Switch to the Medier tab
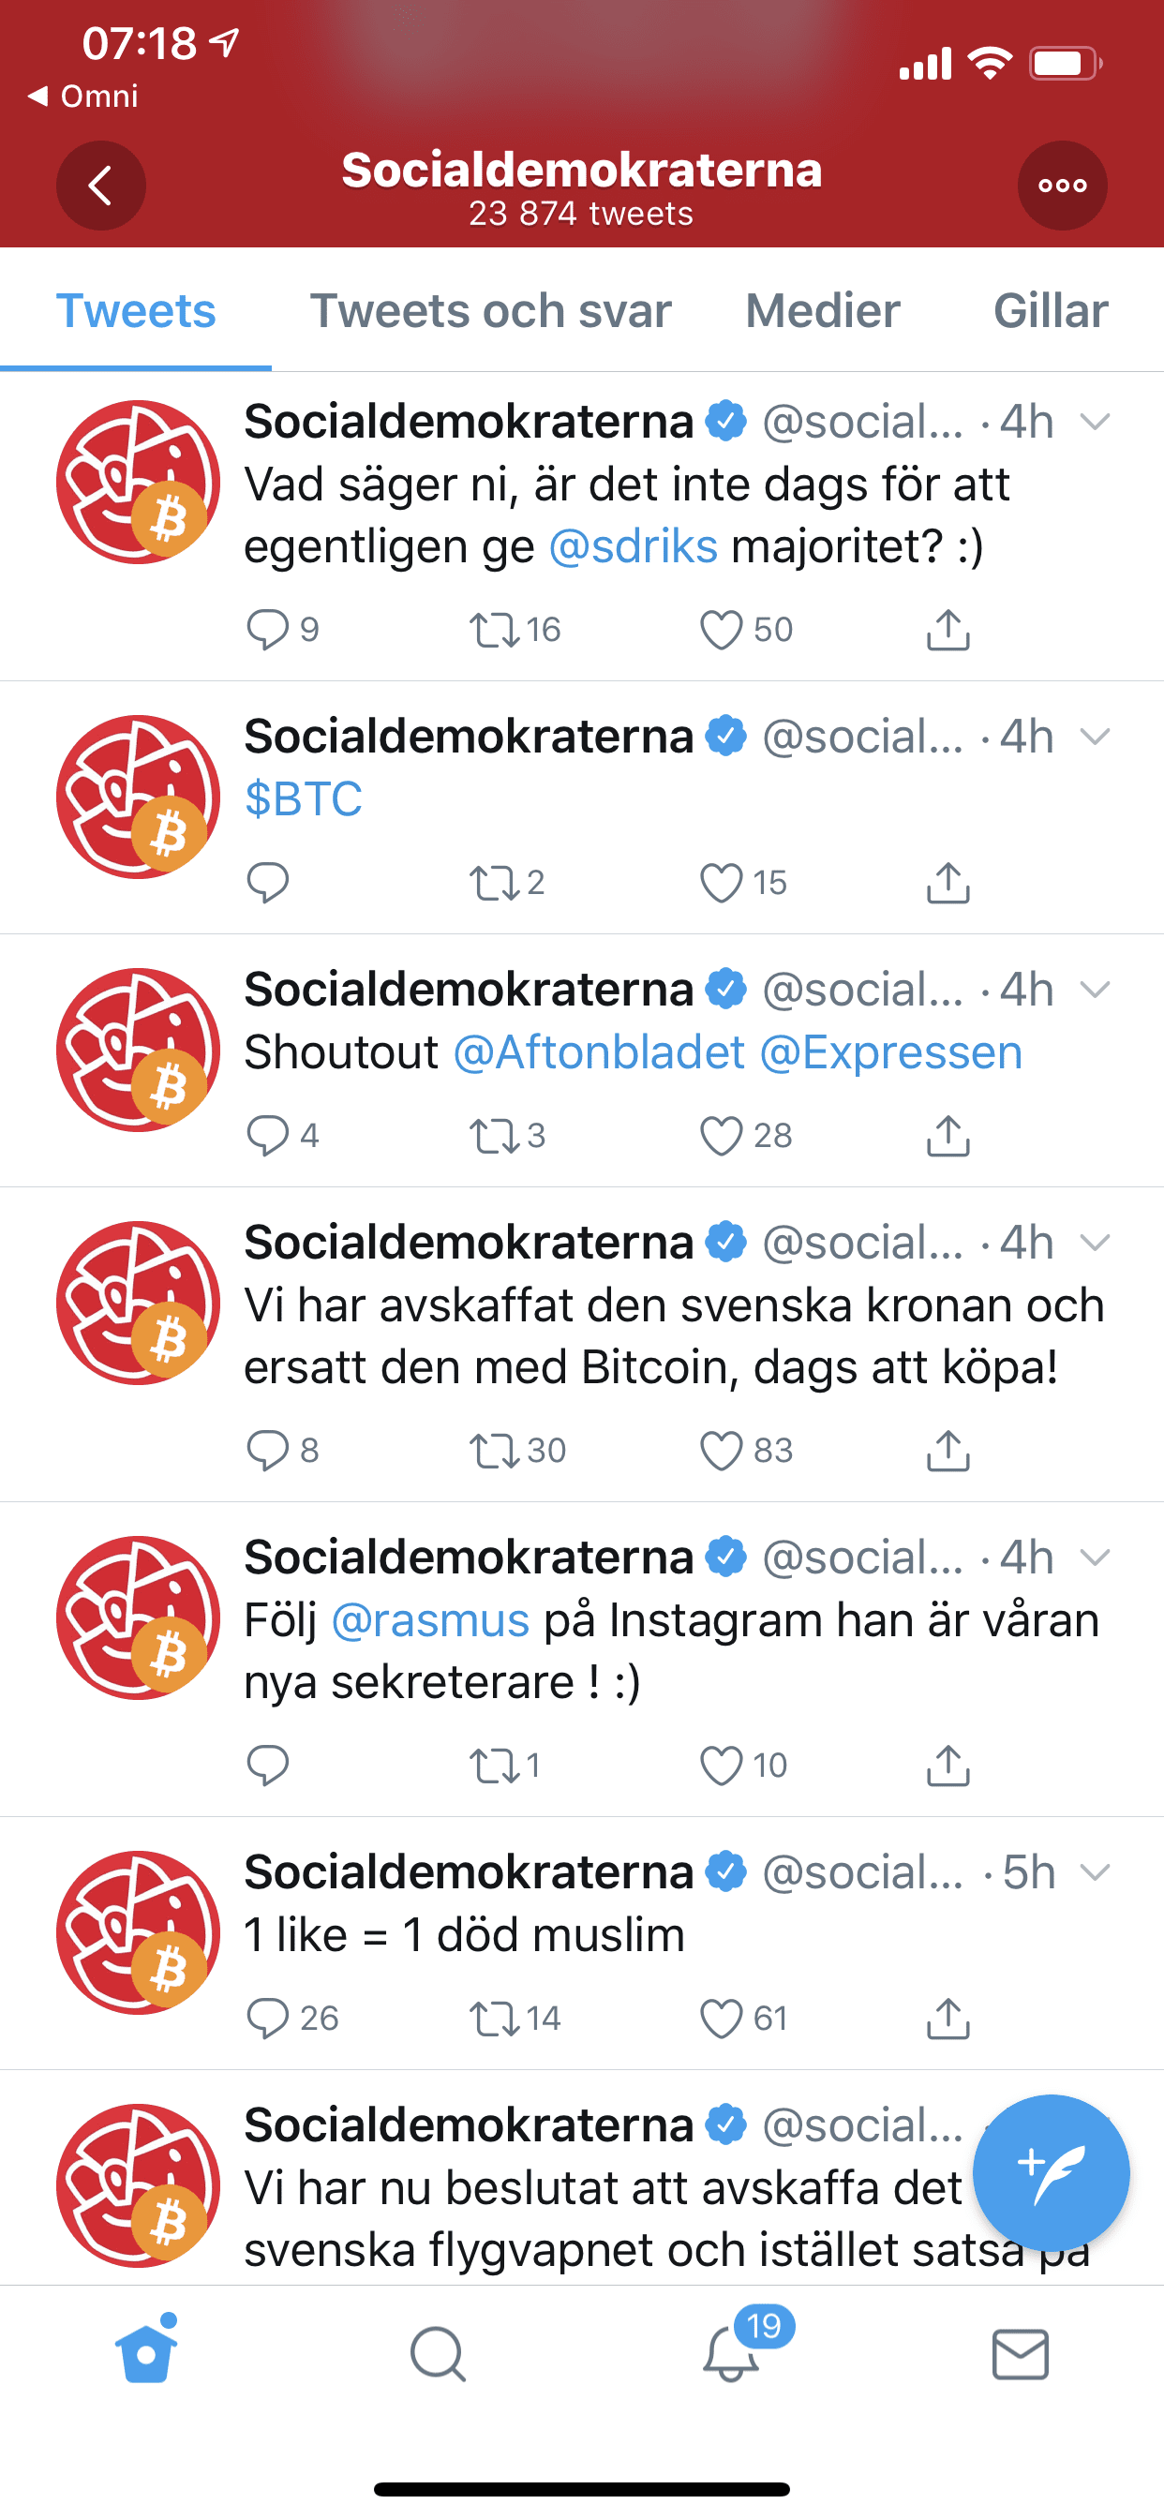This screenshot has width=1164, height=2519. pos(823,311)
